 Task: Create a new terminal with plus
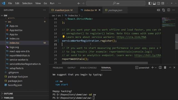(x=152, y=67)
